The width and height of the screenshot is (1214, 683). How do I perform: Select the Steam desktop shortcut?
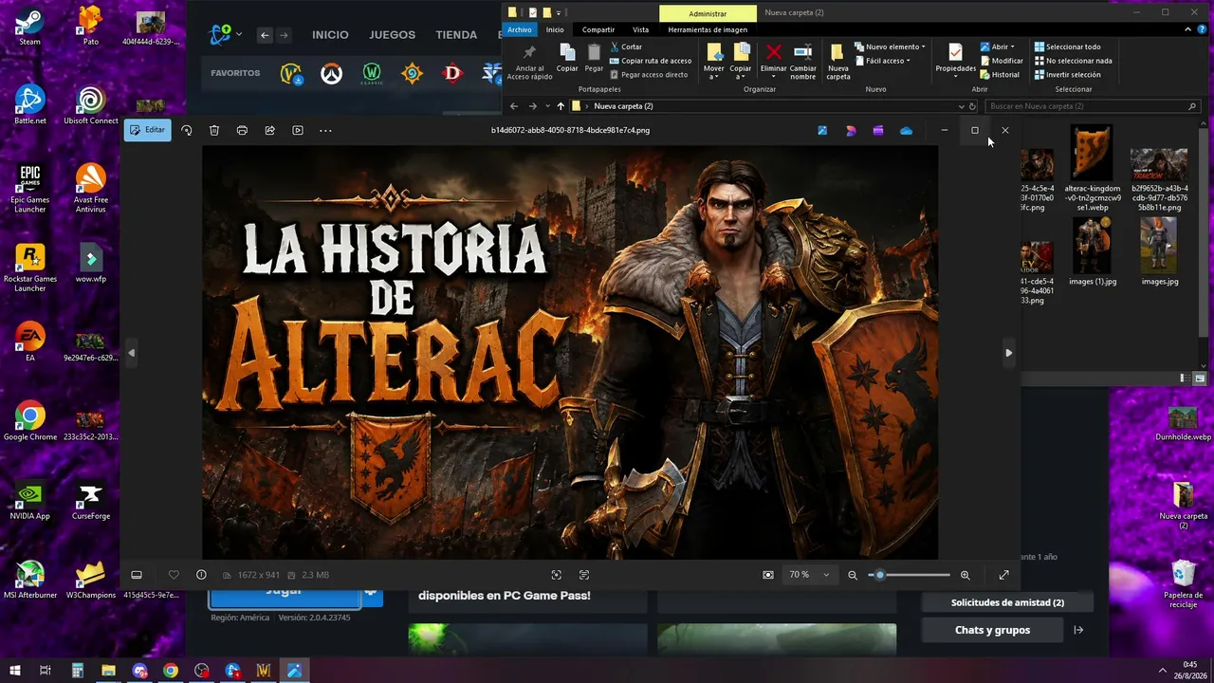point(29,27)
